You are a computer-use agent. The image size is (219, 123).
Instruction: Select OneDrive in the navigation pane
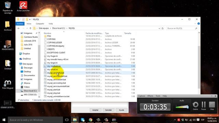point(27,59)
